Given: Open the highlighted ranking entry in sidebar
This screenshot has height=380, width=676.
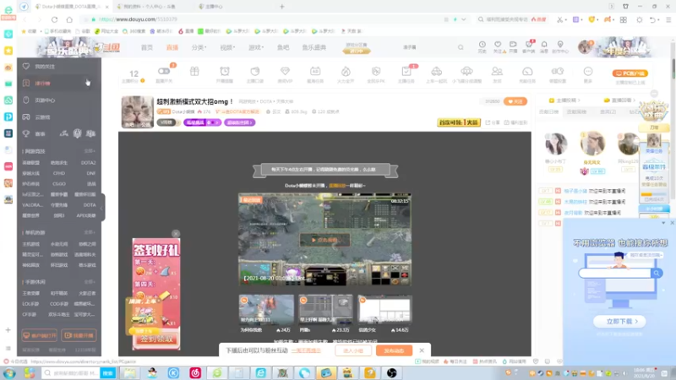Looking at the screenshot, I should point(59,83).
